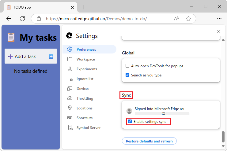Disable Enable settings sync checkbox
The image size is (227, 151).
(x=130, y=121)
